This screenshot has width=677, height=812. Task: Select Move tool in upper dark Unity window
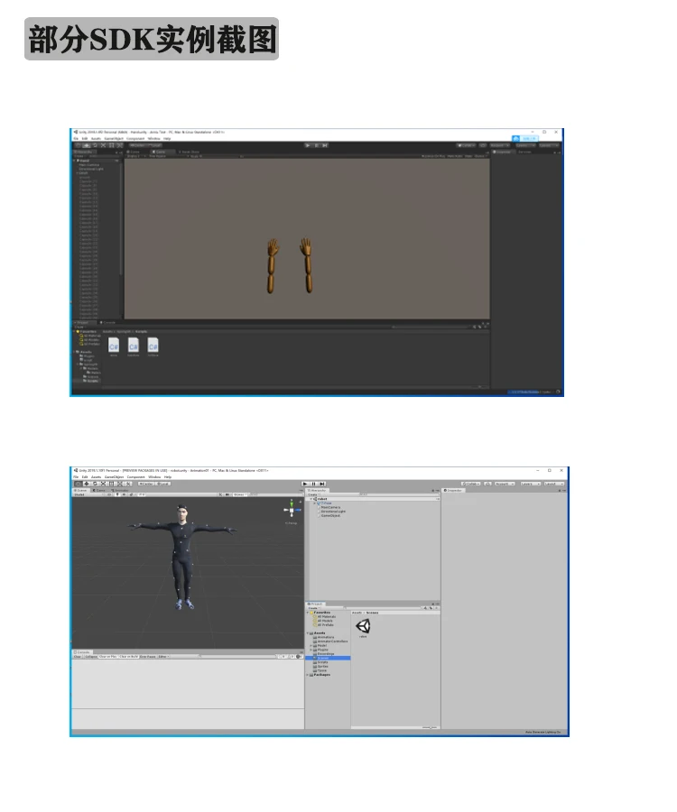click(87, 145)
